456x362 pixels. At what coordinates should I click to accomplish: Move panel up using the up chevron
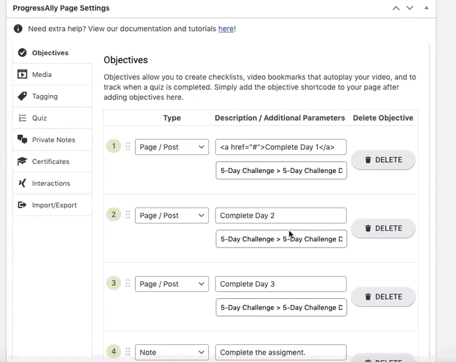[x=396, y=8]
